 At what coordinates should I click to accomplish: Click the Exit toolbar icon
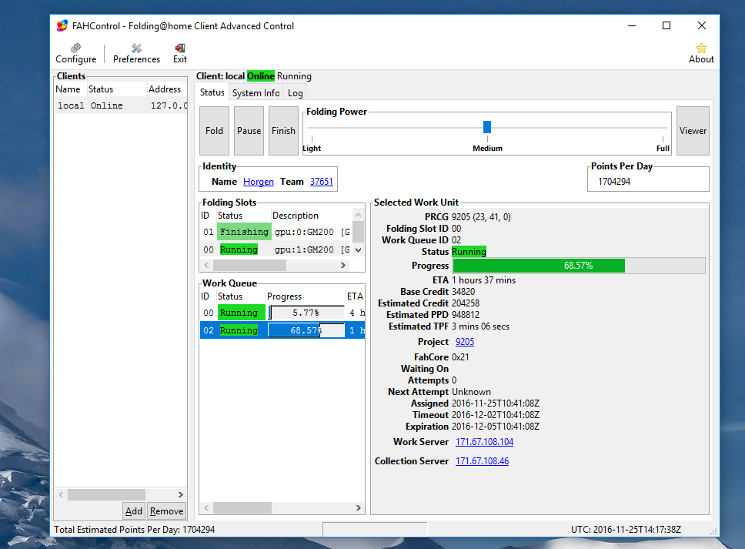click(180, 53)
